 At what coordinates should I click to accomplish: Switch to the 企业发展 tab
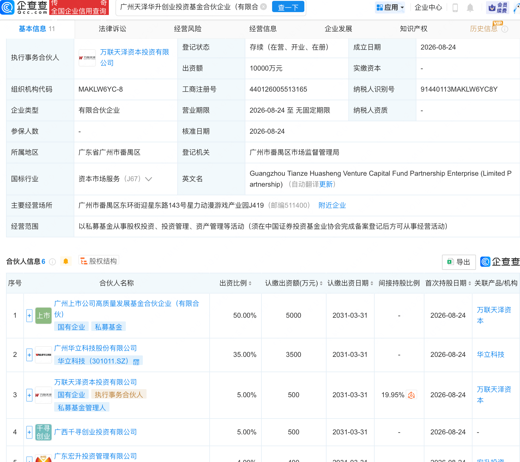(338, 29)
